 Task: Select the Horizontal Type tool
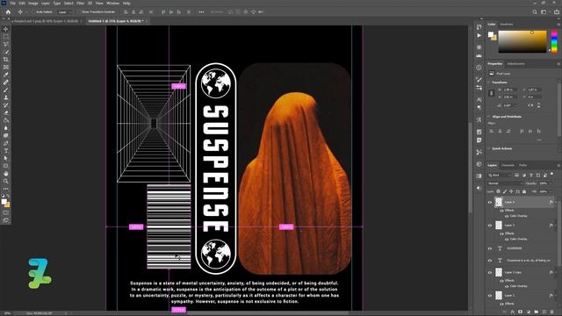tap(6, 150)
